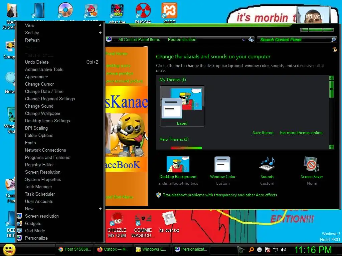The image size is (342, 256).
Task: Switch to Windows Explorer taskbar button
Action: (152, 249)
